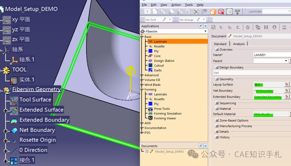Float the Applications panel
The height and width of the screenshot is (166, 291).
[x=201, y=26]
